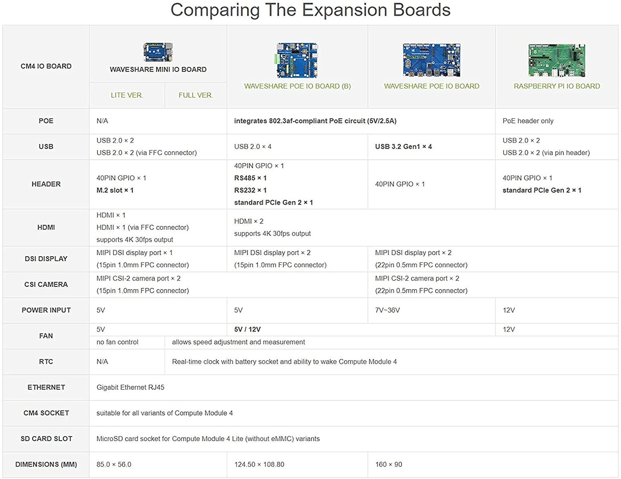Viewport: 621px width, 479px height.
Task: Select the CM4 SOCKET row label
Action: [x=46, y=413]
